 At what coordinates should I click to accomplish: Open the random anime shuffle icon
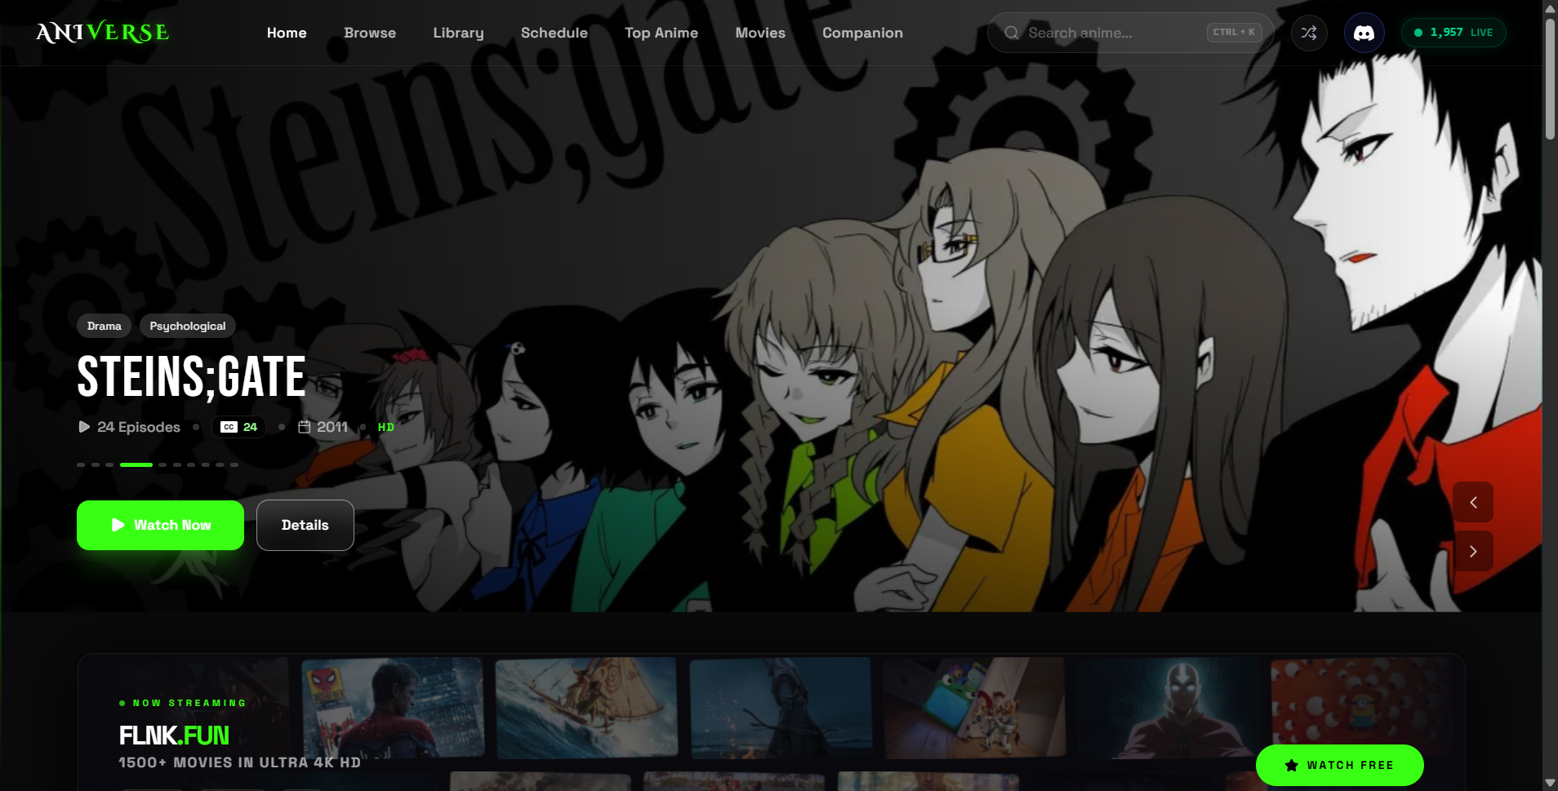coord(1309,33)
